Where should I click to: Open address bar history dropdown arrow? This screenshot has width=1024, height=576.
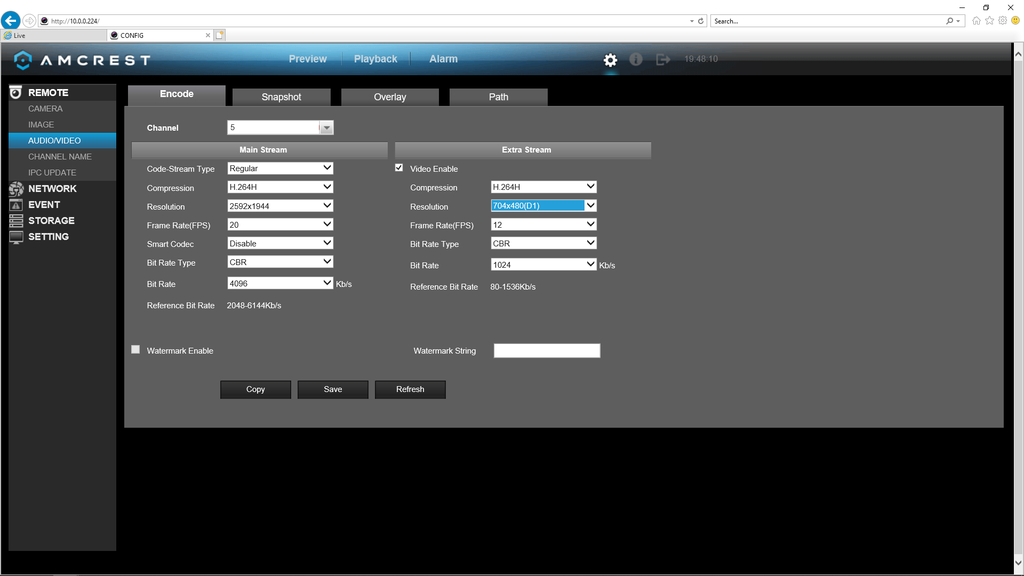click(692, 21)
